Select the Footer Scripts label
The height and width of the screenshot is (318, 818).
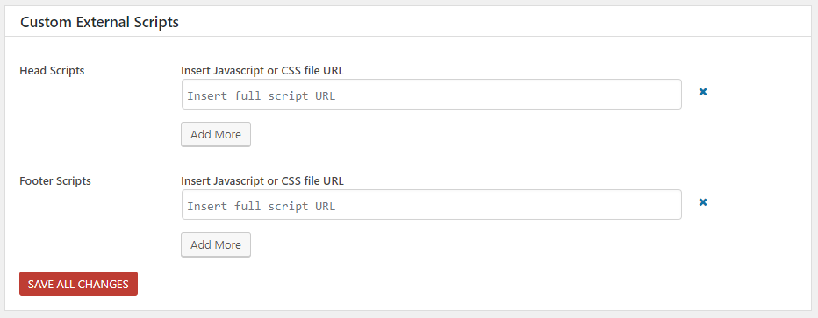[x=55, y=181]
